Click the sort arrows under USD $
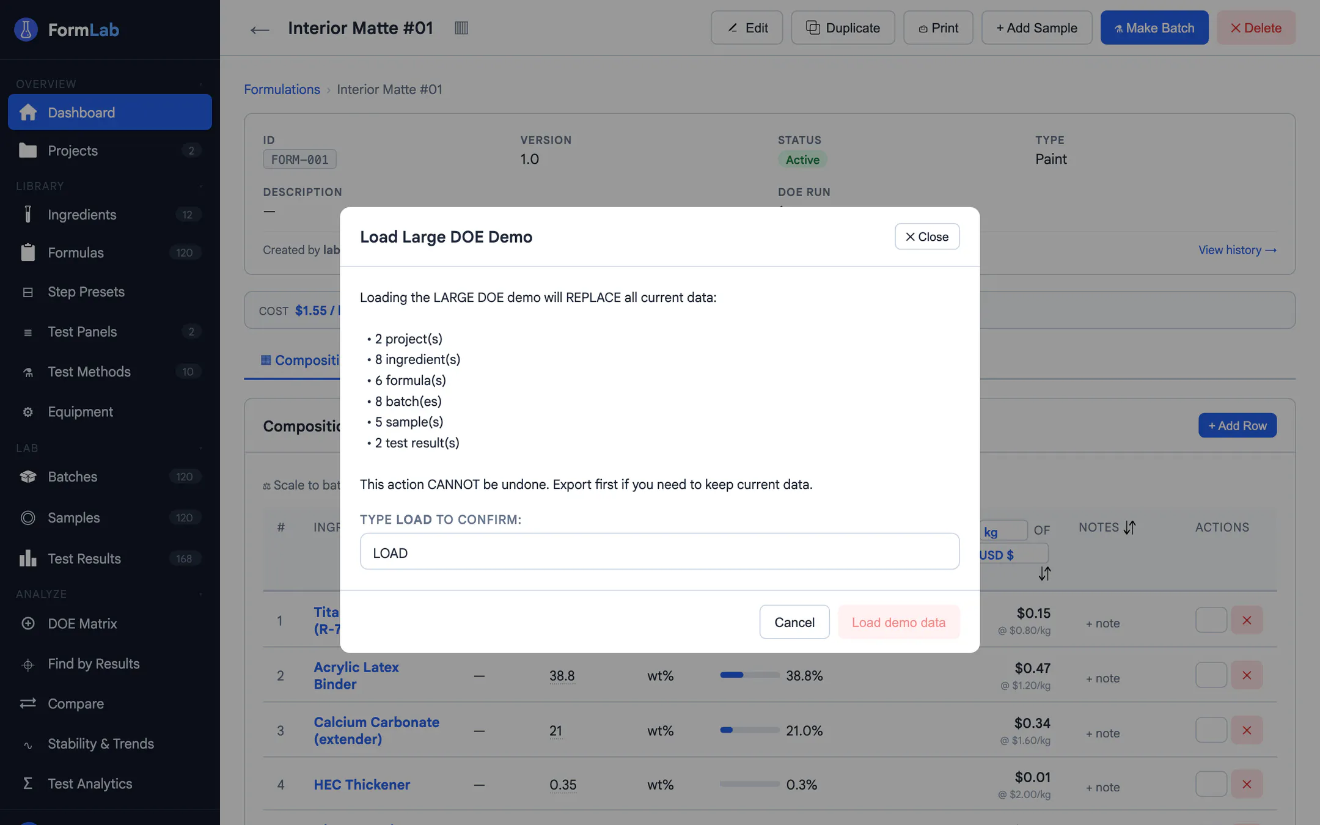Viewport: 1320px width, 825px height. (x=1044, y=574)
